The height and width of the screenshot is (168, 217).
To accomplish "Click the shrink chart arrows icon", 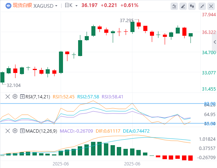I will pyautogui.click(x=202, y=6).
